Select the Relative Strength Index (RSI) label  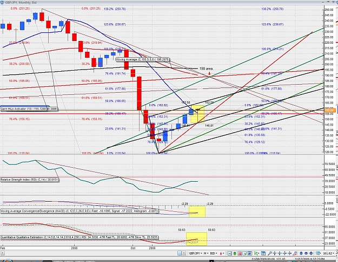29,180
